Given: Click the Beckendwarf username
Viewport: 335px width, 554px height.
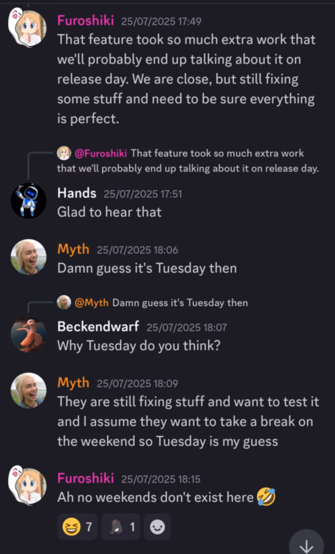Looking at the screenshot, I should (98, 327).
